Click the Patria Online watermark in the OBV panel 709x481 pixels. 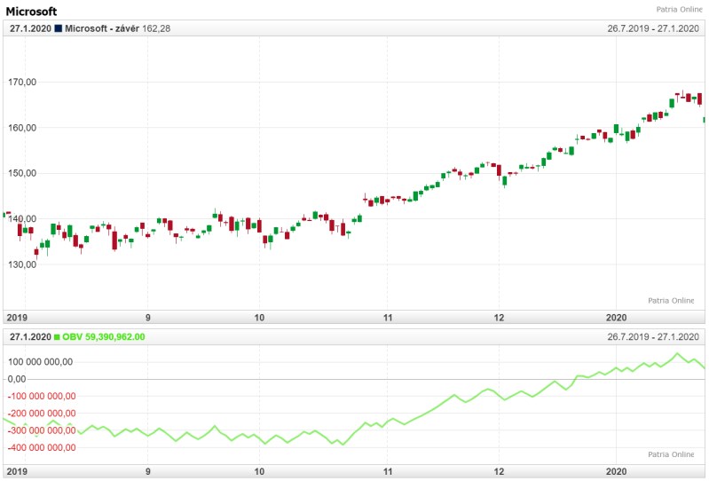coord(671,454)
